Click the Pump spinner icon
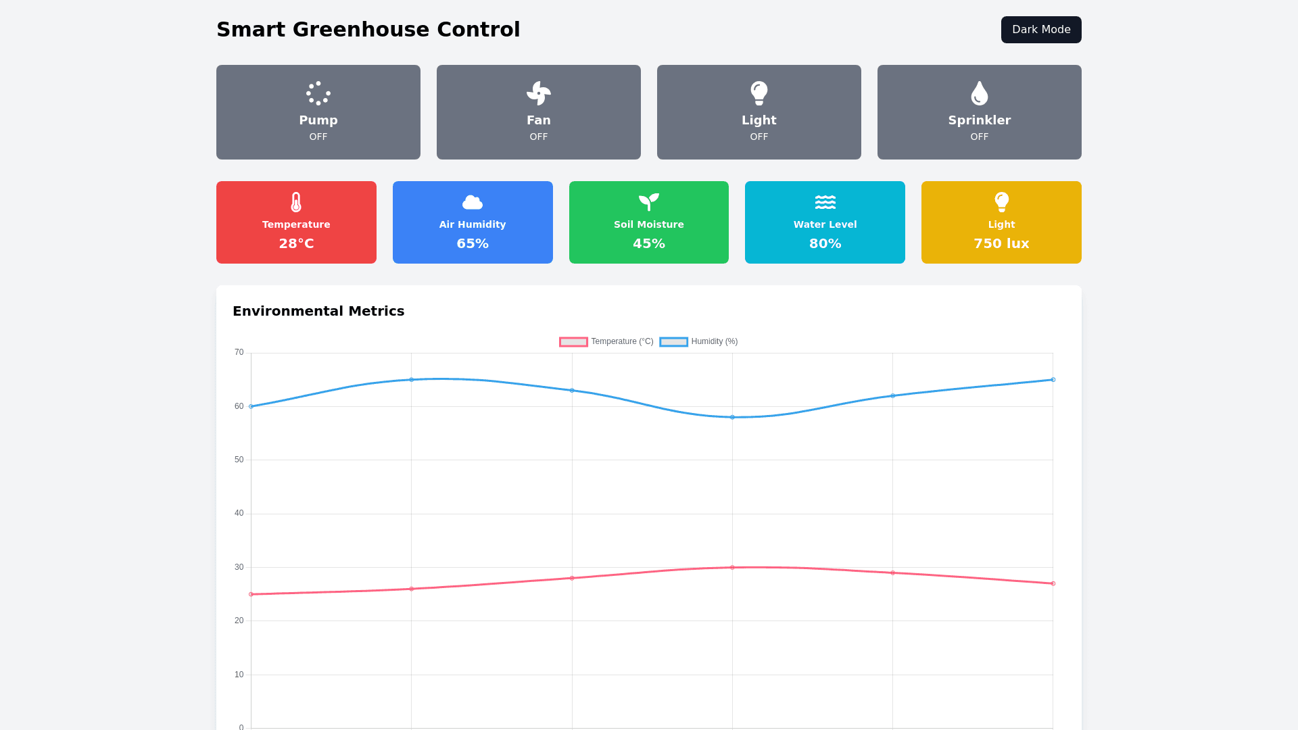Screen dimensions: 1298x730 coord(318,93)
